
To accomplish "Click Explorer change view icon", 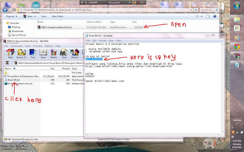I will (x=197, y=16).
